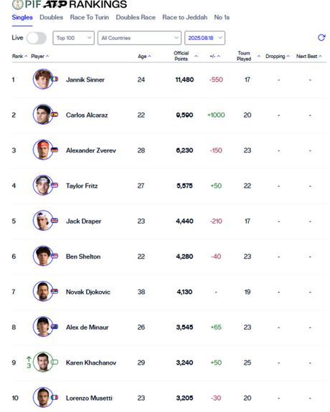Expand the All Countries dropdown
The width and height of the screenshot is (330, 412).
coord(139,38)
